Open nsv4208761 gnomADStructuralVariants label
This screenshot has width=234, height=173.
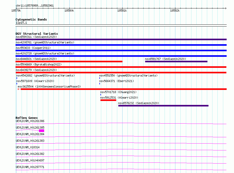pos(45,42)
